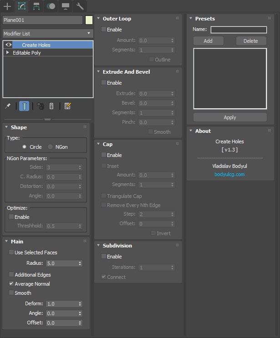The height and width of the screenshot is (338, 280).
Task: Click Make Unique icon
Action: pyautogui.click(x=41, y=106)
